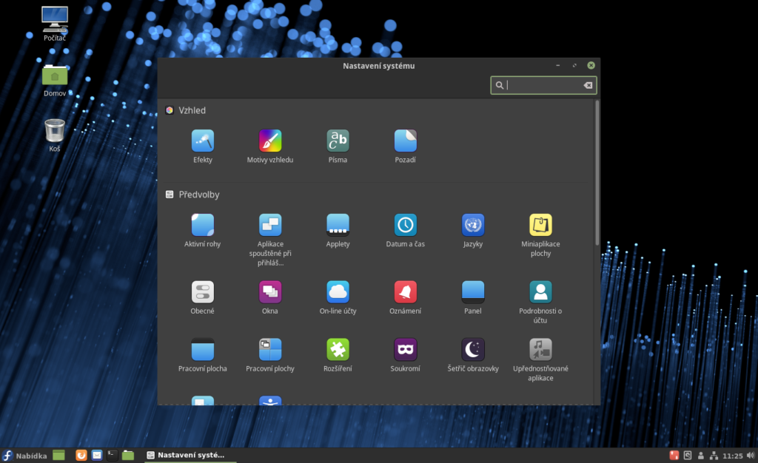This screenshot has width=758, height=463.
Task: Open the Efekty settings icon
Action: point(203,142)
